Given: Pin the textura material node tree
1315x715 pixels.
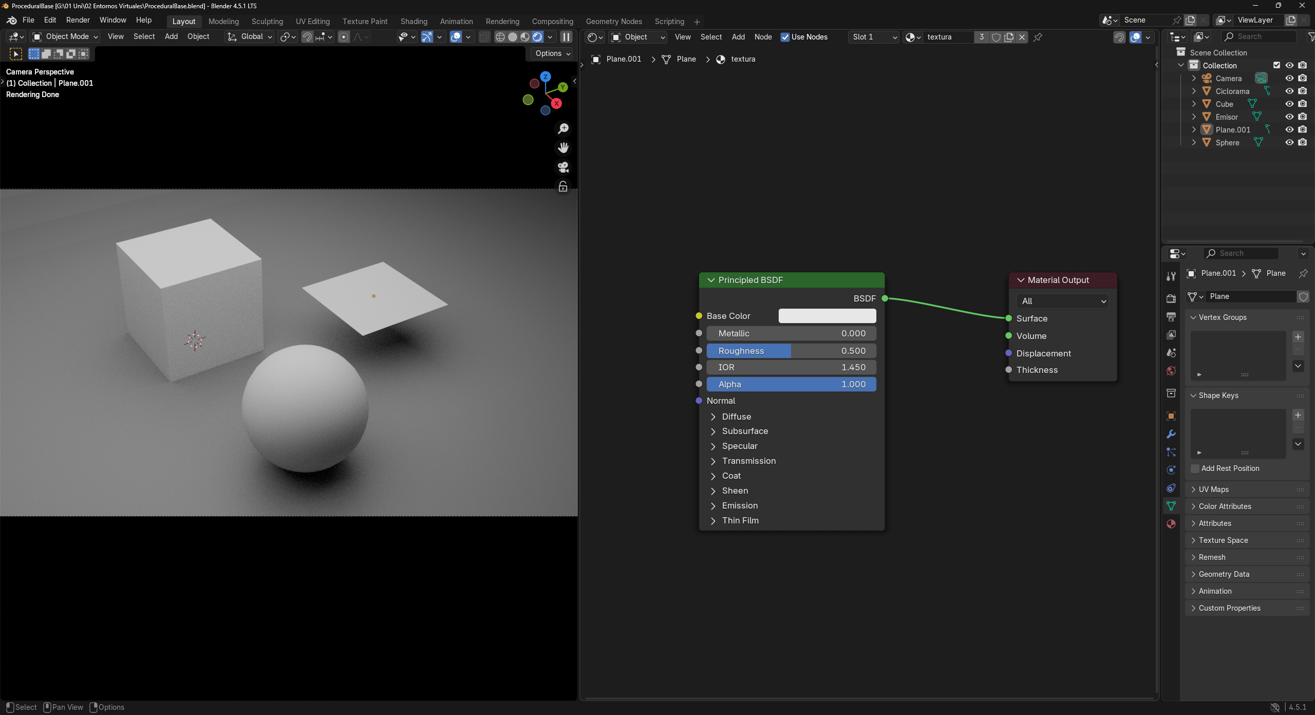Looking at the screenshot, I should point(1038,37).
